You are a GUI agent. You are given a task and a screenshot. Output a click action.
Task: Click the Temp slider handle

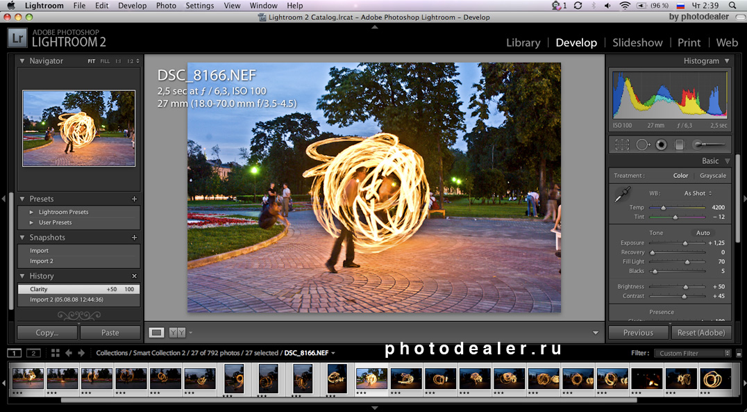pyautogui.click(x=664, y=208)
